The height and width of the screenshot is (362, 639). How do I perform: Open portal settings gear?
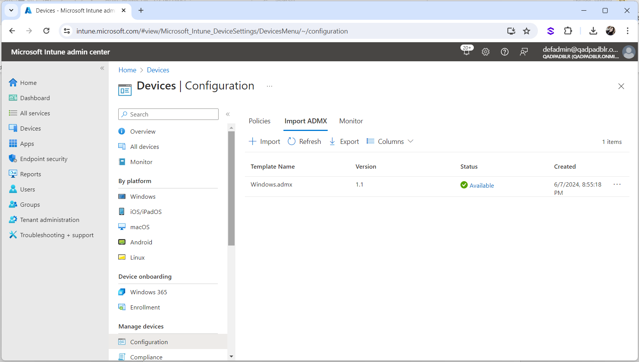(485, 52)
